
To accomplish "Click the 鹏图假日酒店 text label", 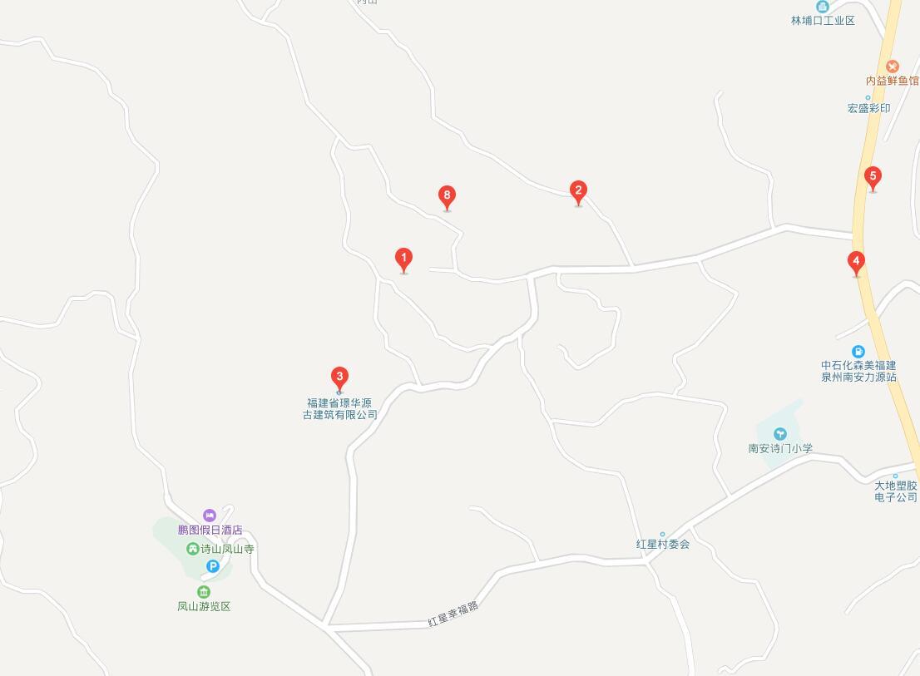I will tap(210, 530).
